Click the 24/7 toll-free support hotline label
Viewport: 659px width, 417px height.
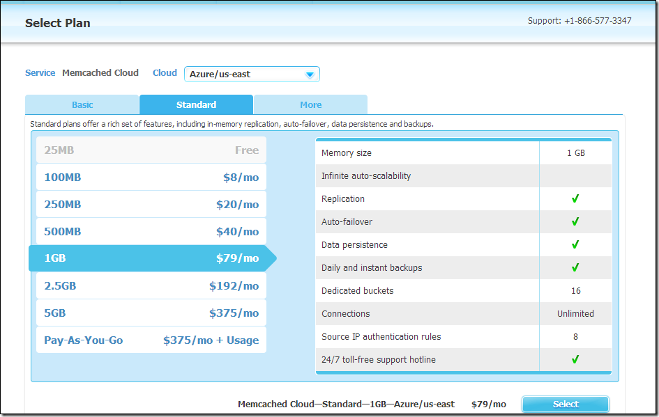pos(378,359)
